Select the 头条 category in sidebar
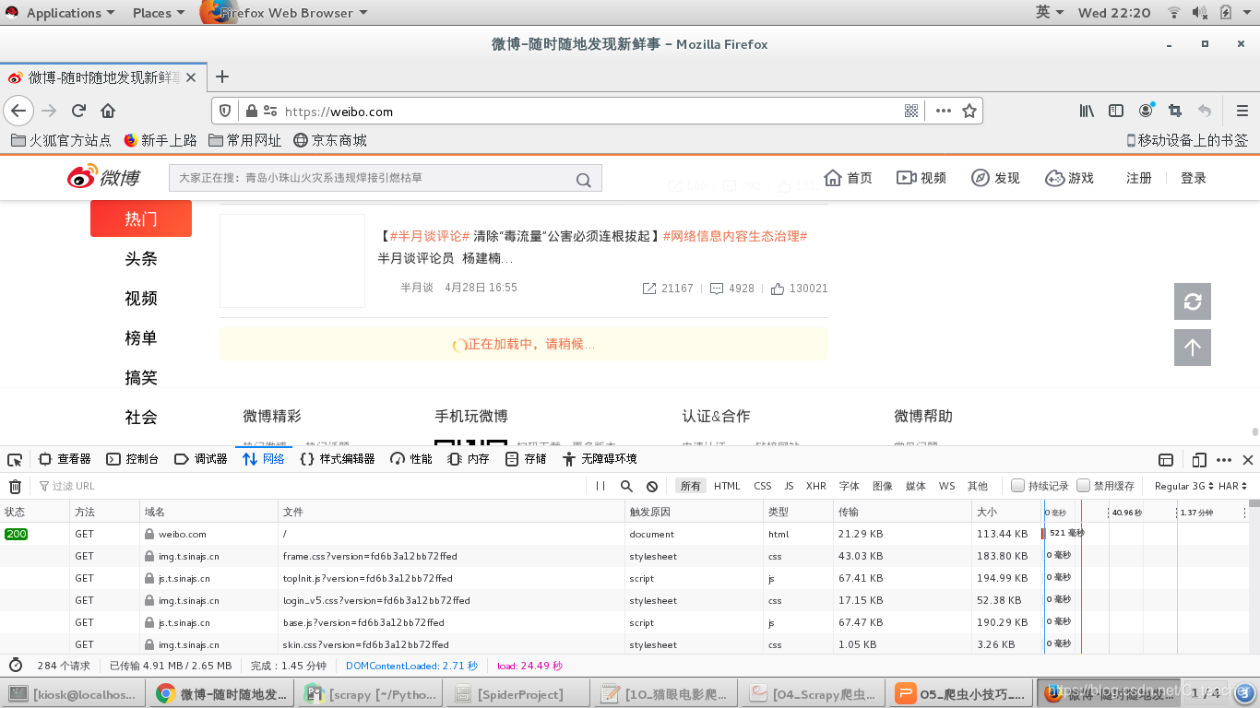 (x=141, y=259)
